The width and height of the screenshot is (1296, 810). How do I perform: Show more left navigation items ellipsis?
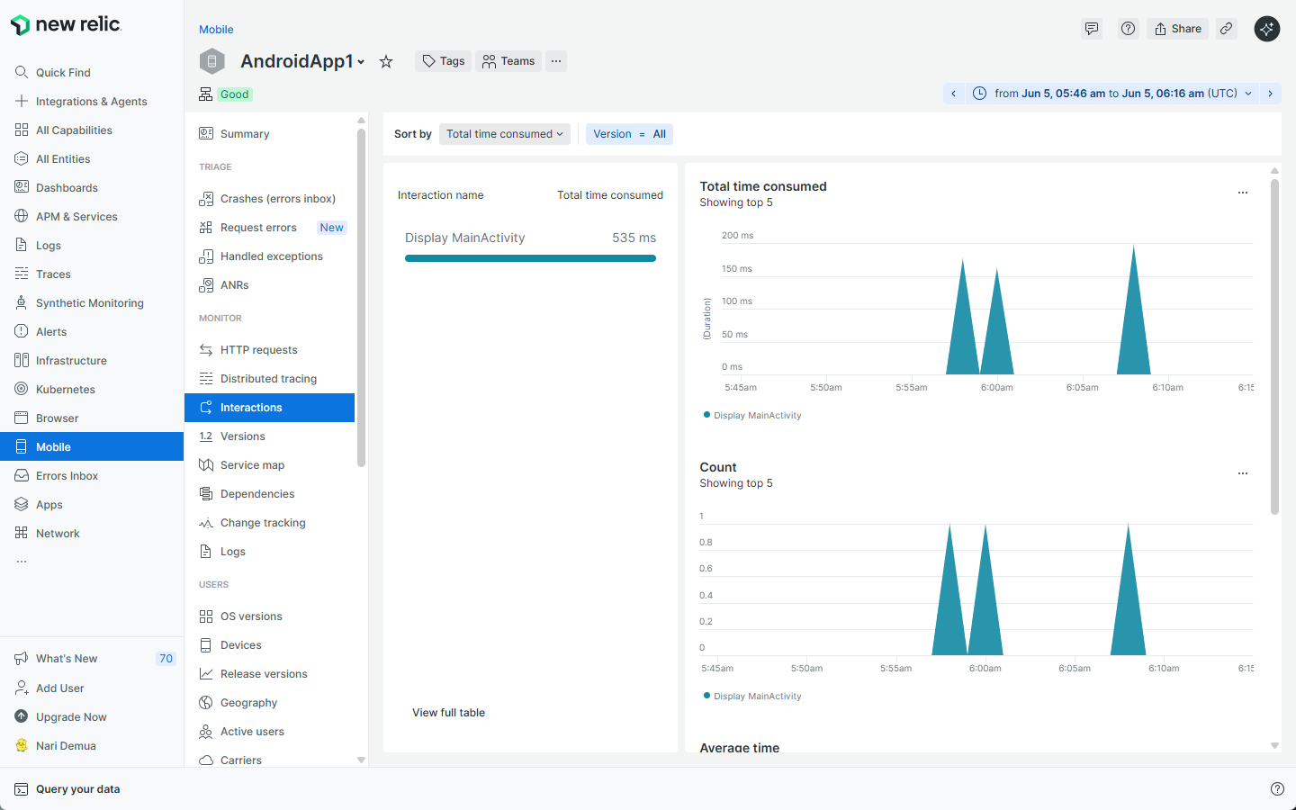click(x=22, y=562)
